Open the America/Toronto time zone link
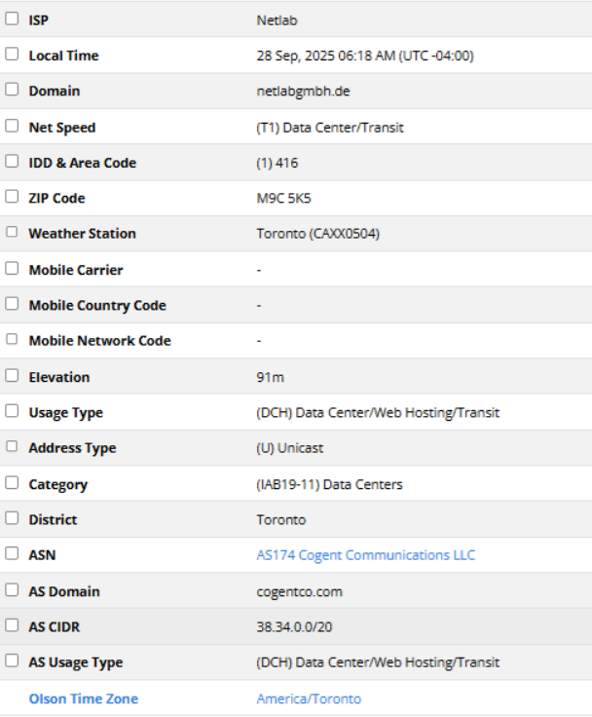Screen dimensions: 592x717 coord(309,698)
